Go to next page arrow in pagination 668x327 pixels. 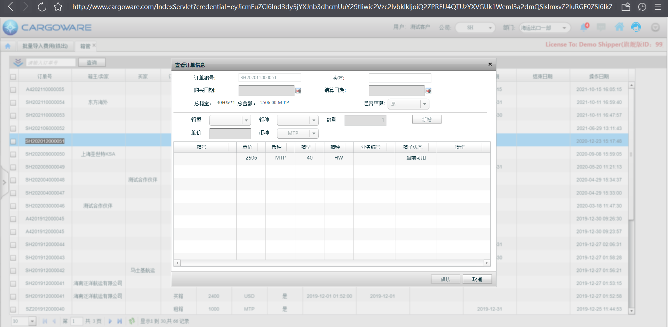[x=110, y=321]
